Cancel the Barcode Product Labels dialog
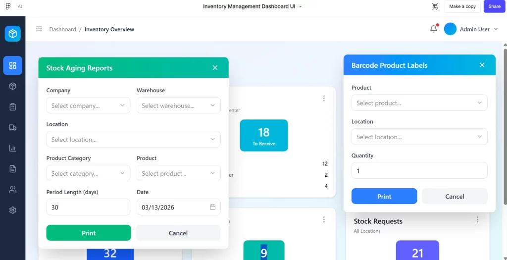The height and width of the screenshot is (260, 507). (455, 196)
